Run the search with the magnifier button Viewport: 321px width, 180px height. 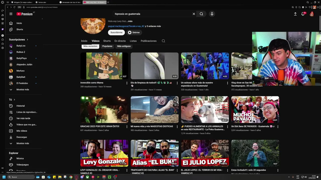[x=201, y=14]
